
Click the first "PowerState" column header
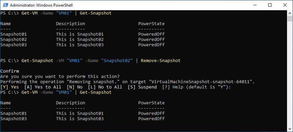click(151, 24)
